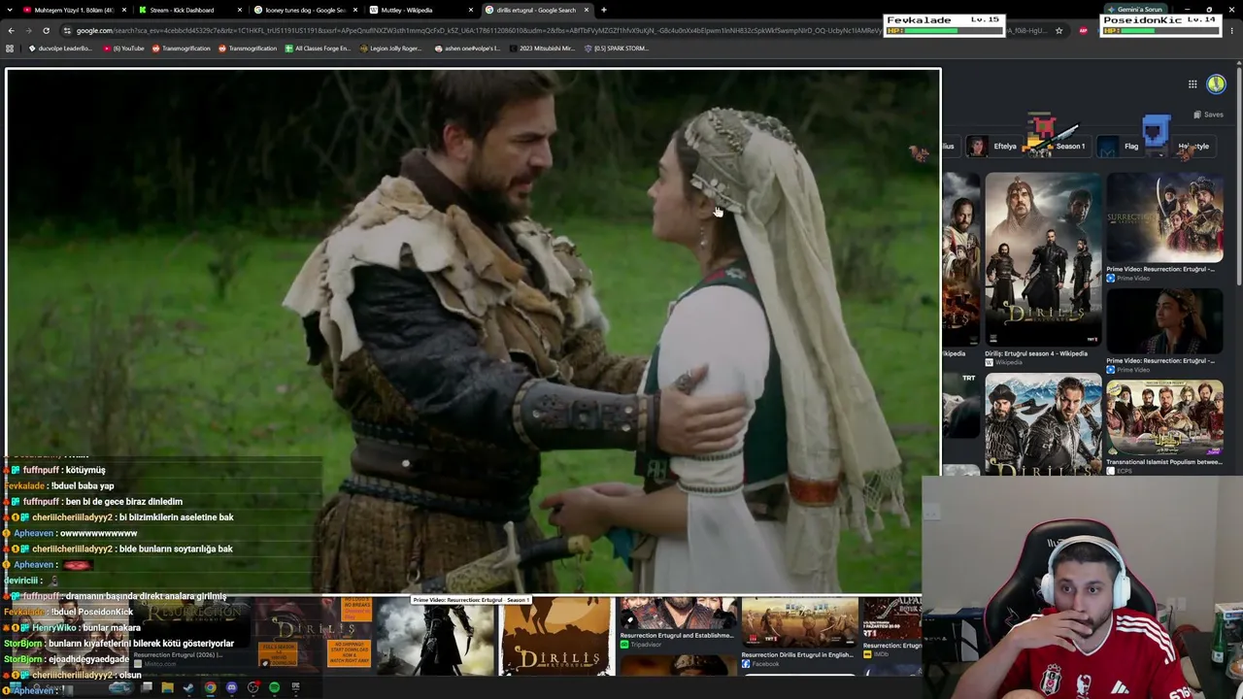Open the Legion Jolly Roger bookmark
Image resolution: width=1243 pixels, height=699 pixels.
[391, 49]
